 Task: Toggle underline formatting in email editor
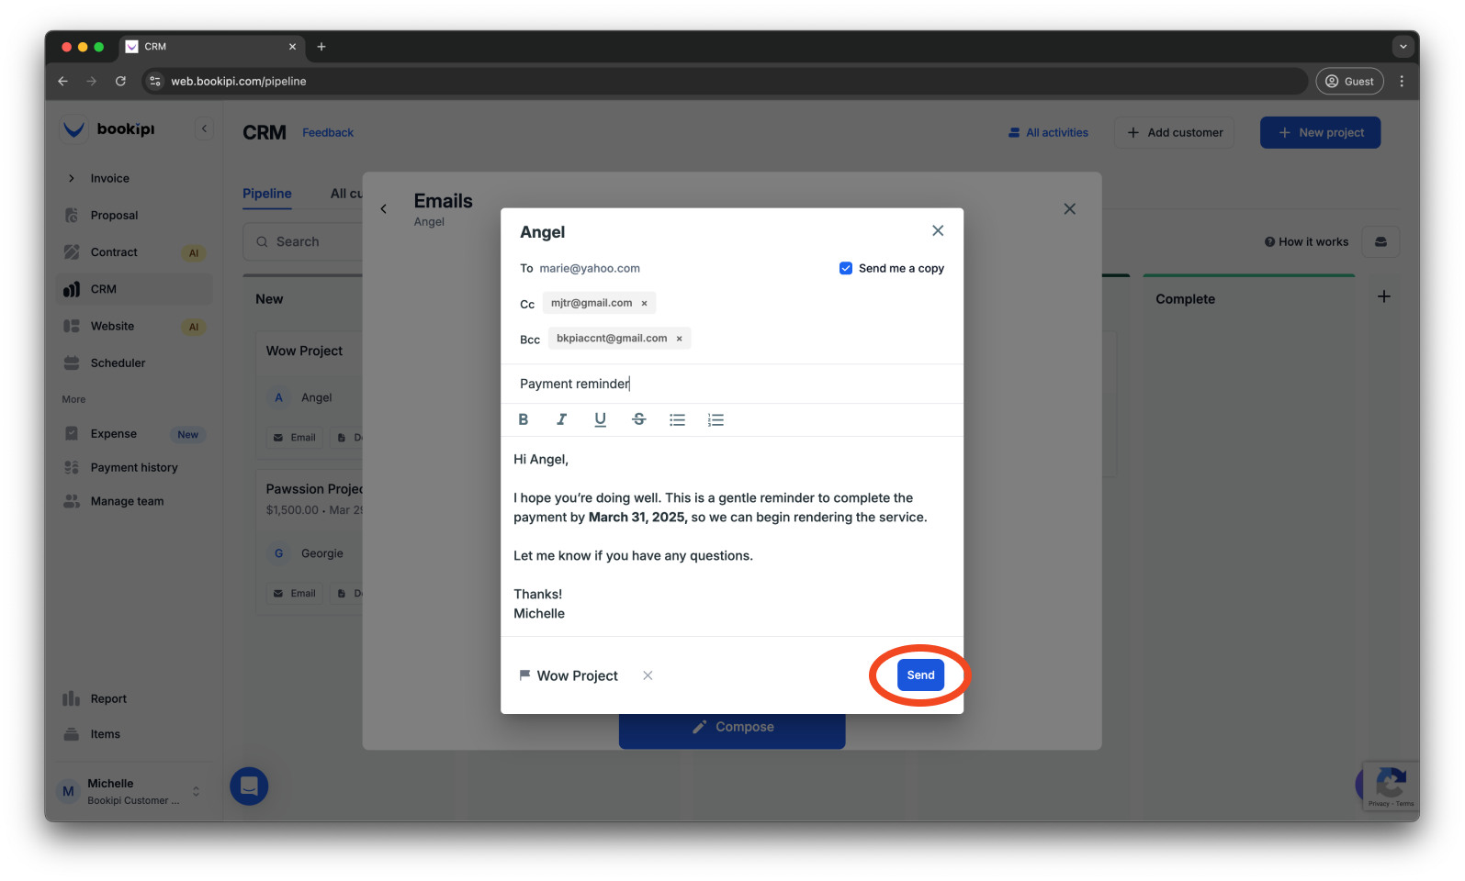pyautogui.click(x=600, y=419)
